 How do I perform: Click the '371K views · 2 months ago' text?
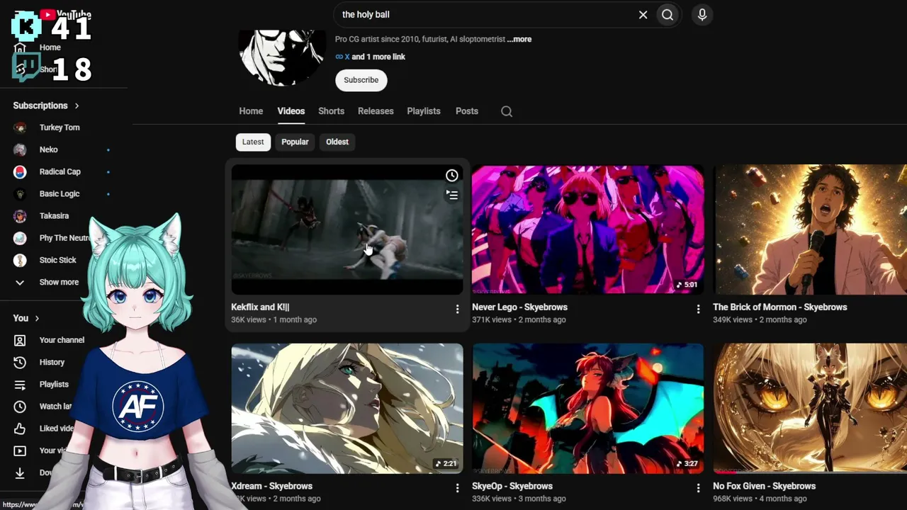[519, 320]
